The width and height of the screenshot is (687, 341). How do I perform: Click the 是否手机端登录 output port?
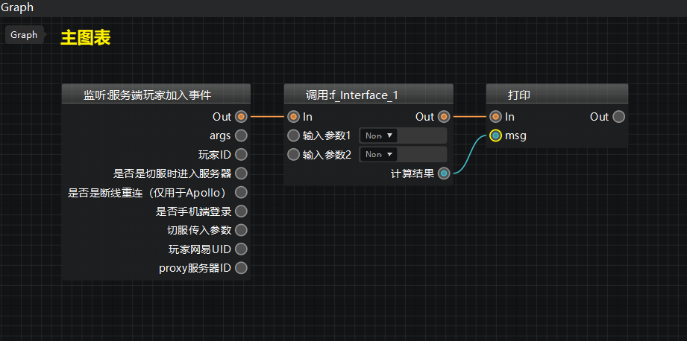pyautogui.click(x=241, y=211)
